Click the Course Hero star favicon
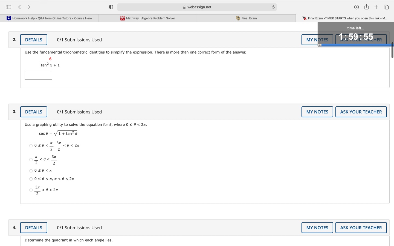 coord(9,18)
